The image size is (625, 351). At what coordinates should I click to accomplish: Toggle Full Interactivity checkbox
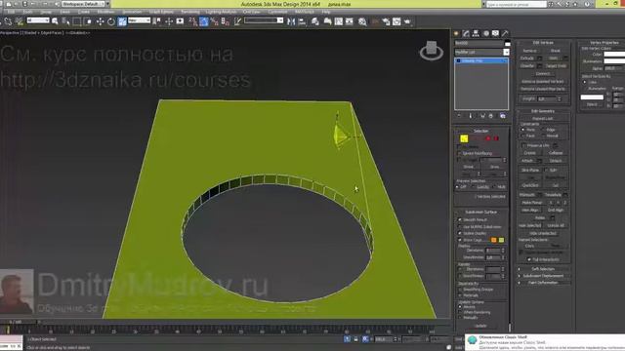tap(529, 259)
